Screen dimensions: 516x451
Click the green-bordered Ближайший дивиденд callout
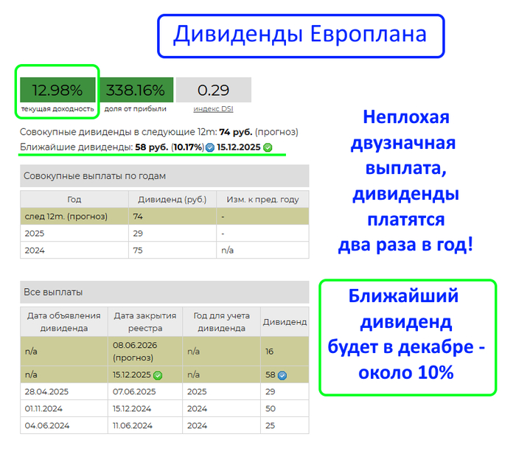pyautogui.click(x=407, y=337)
